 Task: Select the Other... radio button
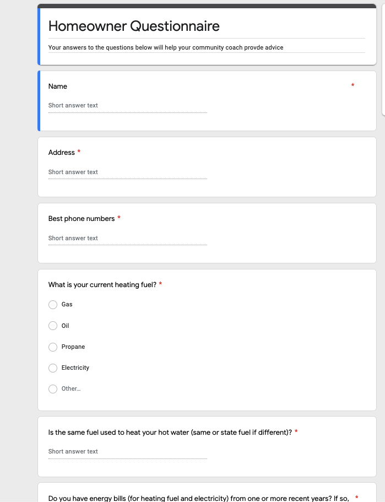(x=53, y=389)
